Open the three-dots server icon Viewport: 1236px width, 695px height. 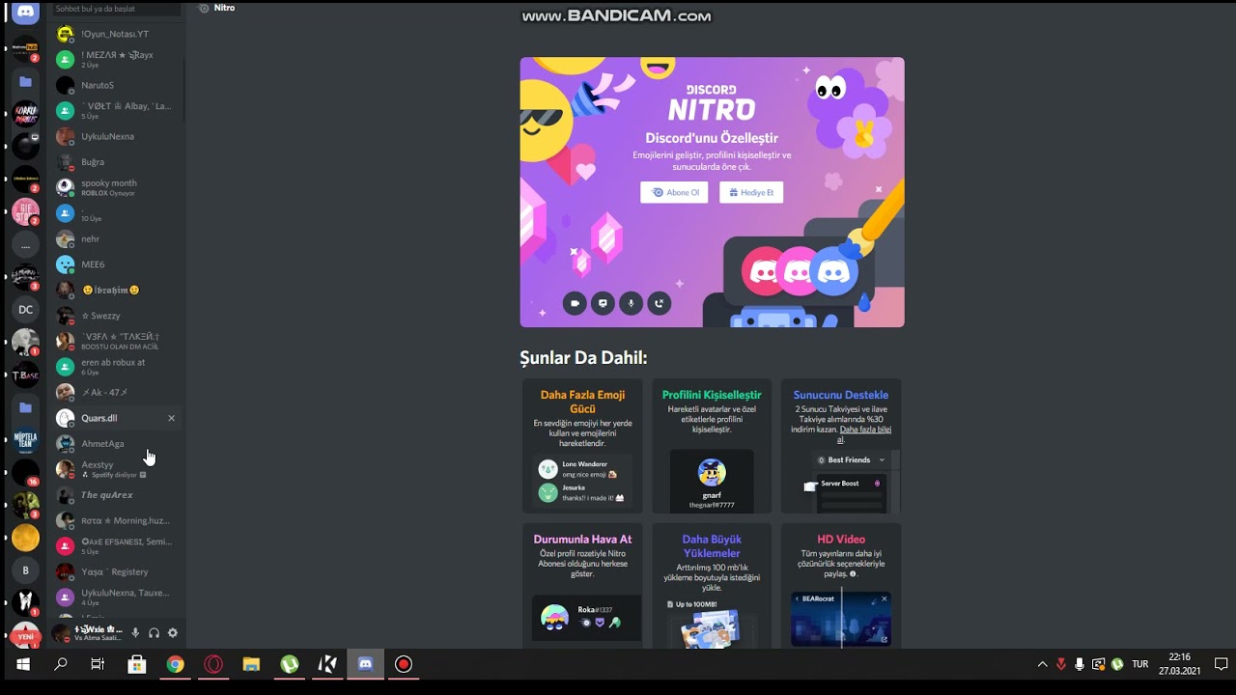click(25, 245)
